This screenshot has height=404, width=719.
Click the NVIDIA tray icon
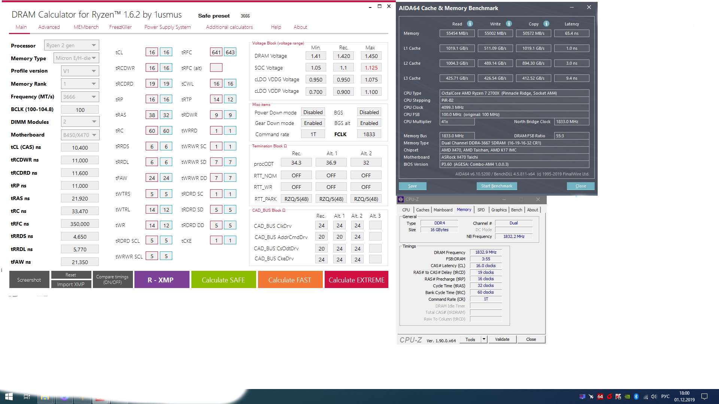[x=627, y=397]
